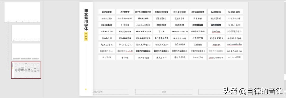Select the 清松手写体 font card
This screenshot has width=286, height=98.
point(180,57)
